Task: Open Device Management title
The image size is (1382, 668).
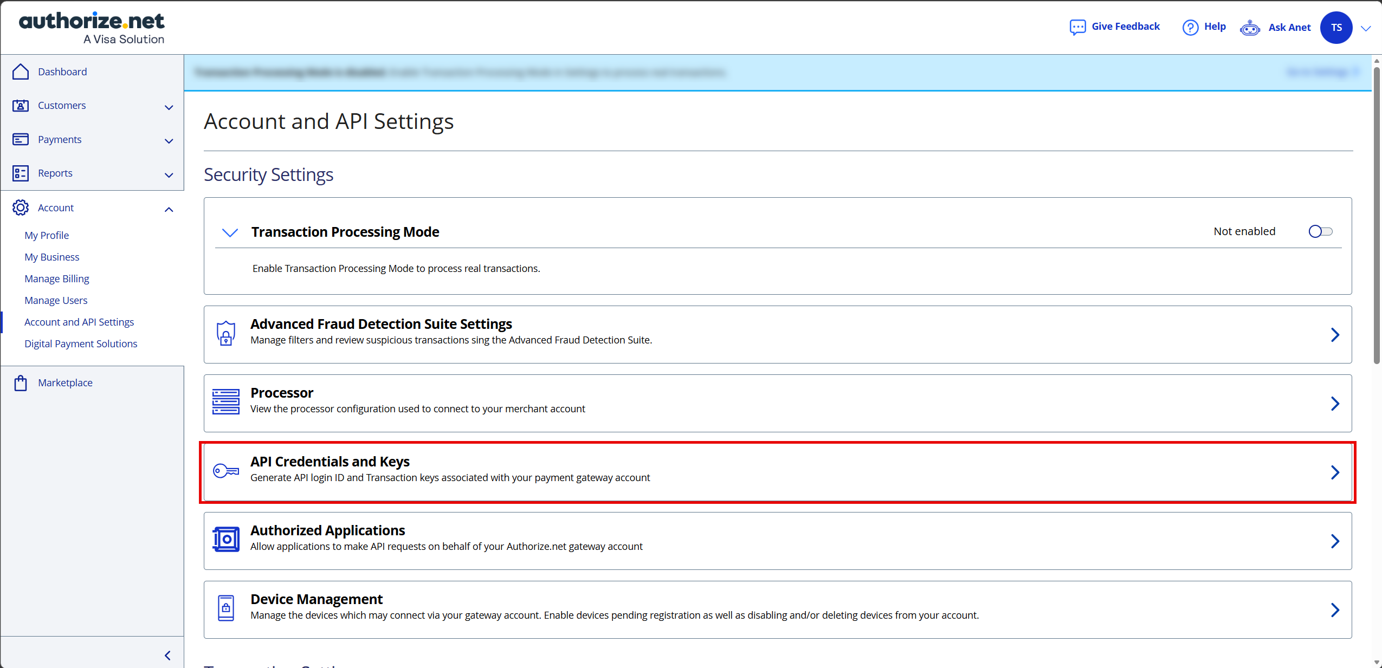Action: [x=317, y=599]
